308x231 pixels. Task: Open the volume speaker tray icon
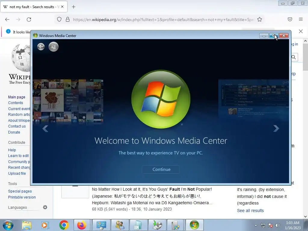(x=278, y=225)
